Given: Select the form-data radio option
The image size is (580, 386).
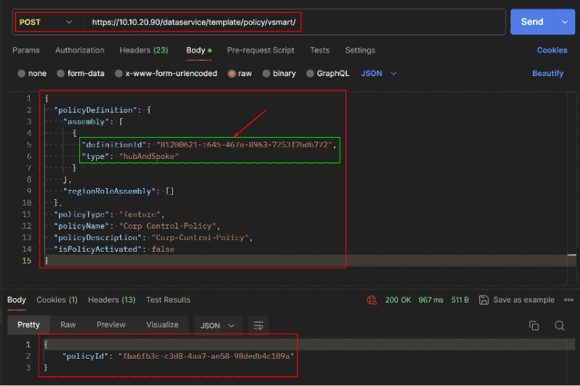Looking at the screenshot, I should click(x=61, y=74).
